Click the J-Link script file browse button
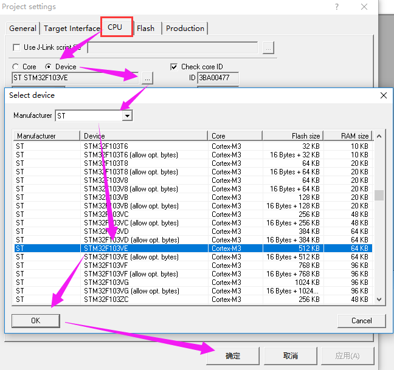The width and height of the screenshot is (394, 370). tap(269, 47)
